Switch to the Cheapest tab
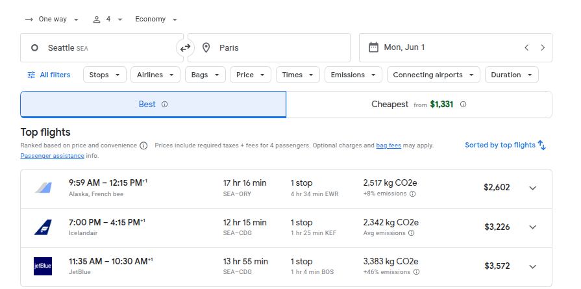 pyautogui.click(x=419, y=105)
